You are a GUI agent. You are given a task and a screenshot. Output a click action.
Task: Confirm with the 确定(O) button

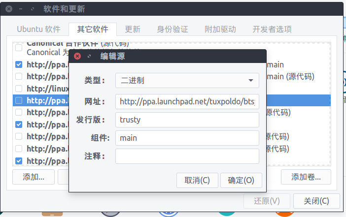tap(241, 181)
